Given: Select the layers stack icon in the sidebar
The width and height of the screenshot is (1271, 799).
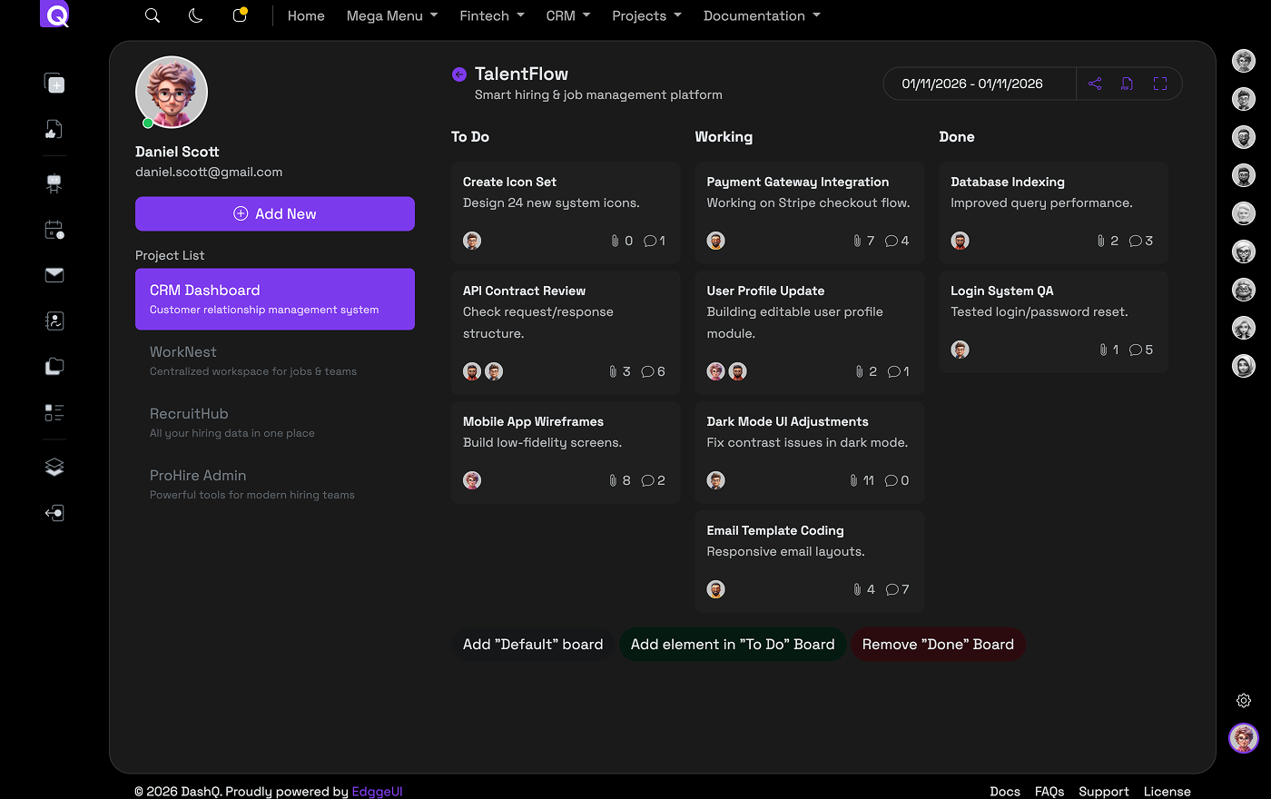Looking at the screenshot, I should click(x=53, y=466).
